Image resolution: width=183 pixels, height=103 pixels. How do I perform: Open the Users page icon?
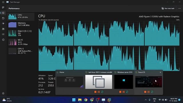(x=3, y=29)
